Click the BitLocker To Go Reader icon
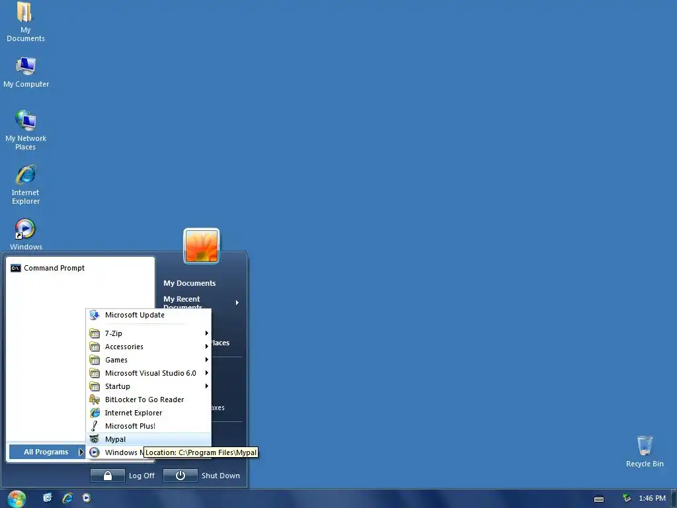 (95, 400)
